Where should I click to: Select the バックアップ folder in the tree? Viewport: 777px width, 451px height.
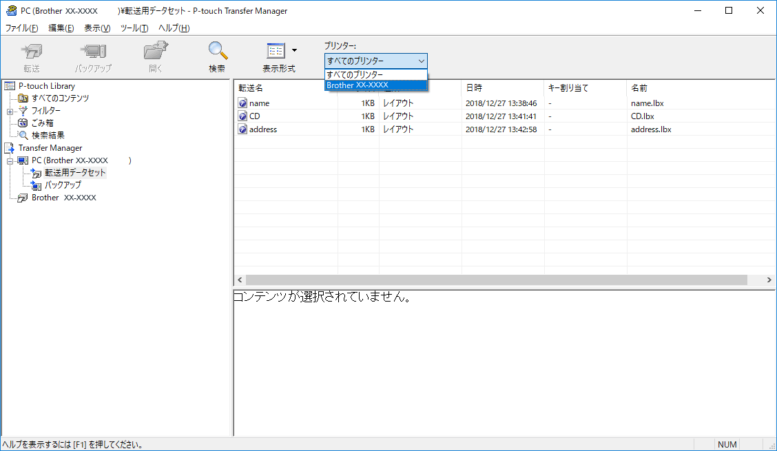coord(63,185)
